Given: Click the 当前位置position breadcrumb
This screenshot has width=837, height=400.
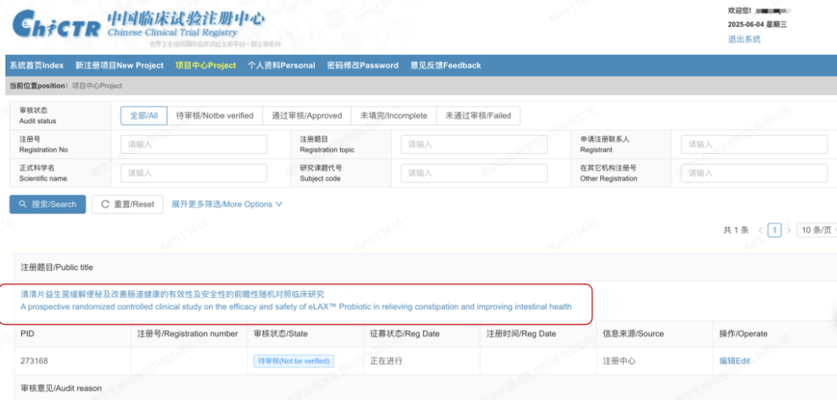Looking at the screenshot, I should coord(66,85).
